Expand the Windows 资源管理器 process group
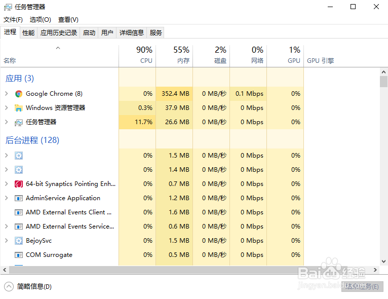 (x=7, y=107)
